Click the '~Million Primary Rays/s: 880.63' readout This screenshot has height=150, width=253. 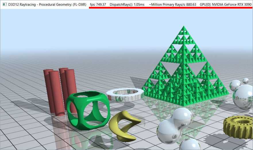[173, 5]
